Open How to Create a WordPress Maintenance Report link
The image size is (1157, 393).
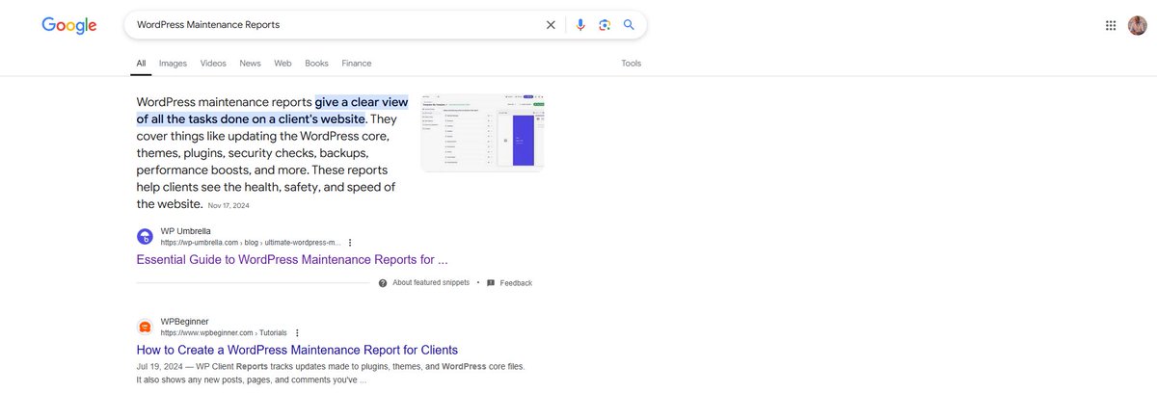[297, 350]
